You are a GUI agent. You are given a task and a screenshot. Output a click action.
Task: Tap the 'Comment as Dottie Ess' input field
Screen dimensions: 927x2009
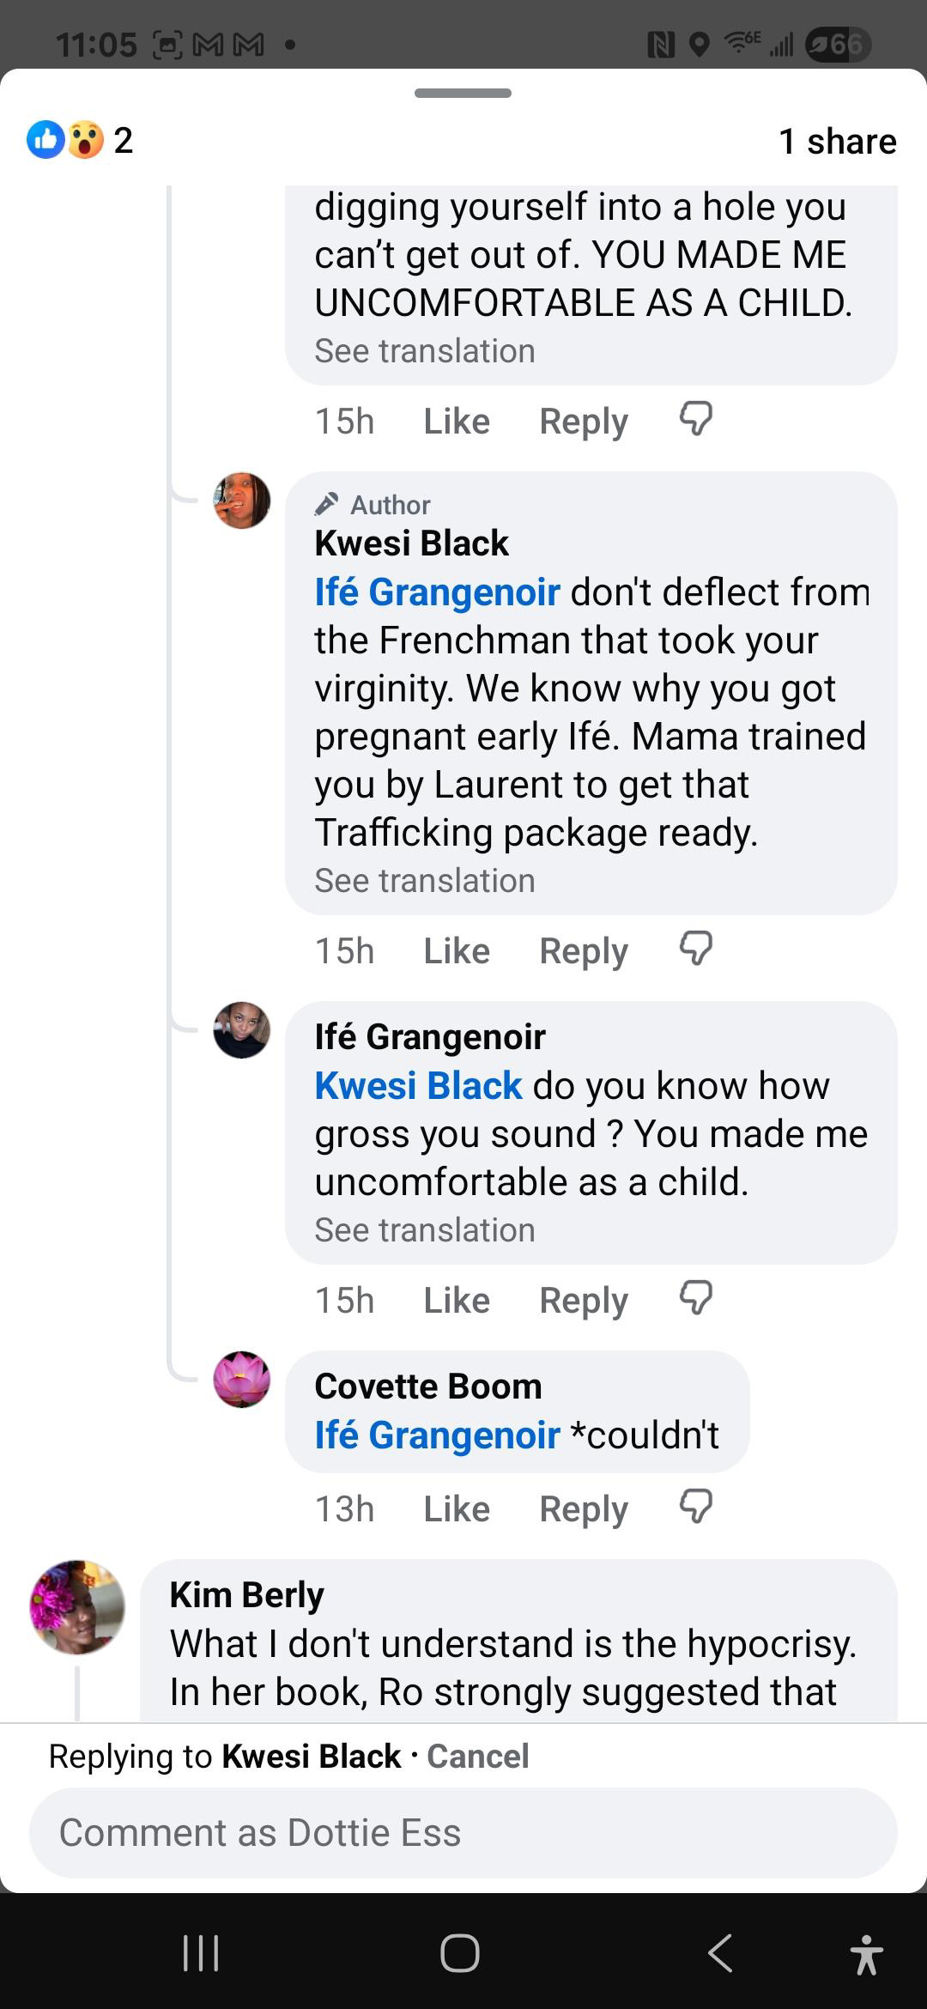click(x=463, y=1832)
